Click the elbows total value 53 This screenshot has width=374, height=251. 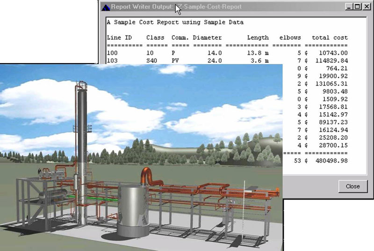(x=296, y=161)
